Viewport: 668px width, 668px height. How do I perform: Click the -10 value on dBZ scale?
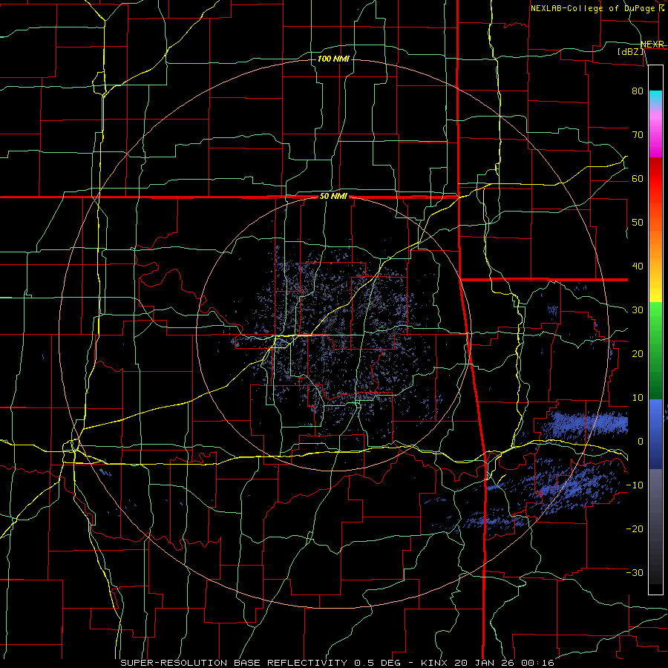tap(635, 485)
